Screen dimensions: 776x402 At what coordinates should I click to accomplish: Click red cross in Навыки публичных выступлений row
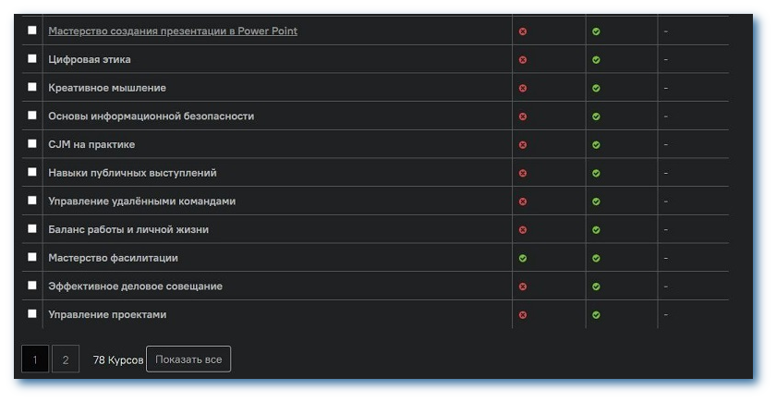[523, 173]
